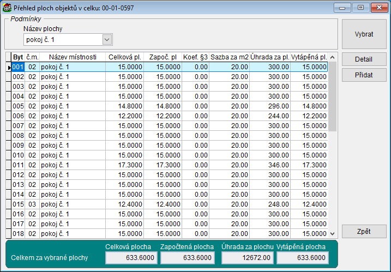Image resolution: width=391 pixels, height=272 pixels.
Task: Click the Sazba za m2 column header
Action: click(x=230, y=57)
